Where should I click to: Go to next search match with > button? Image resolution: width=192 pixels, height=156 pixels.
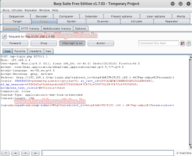pos(35,153)
